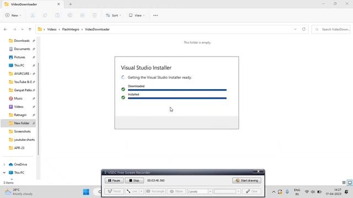Open the color selection dropdown in VSDC
The width and height of the screenshot is (353, 198).
click(x=238, y=191)
